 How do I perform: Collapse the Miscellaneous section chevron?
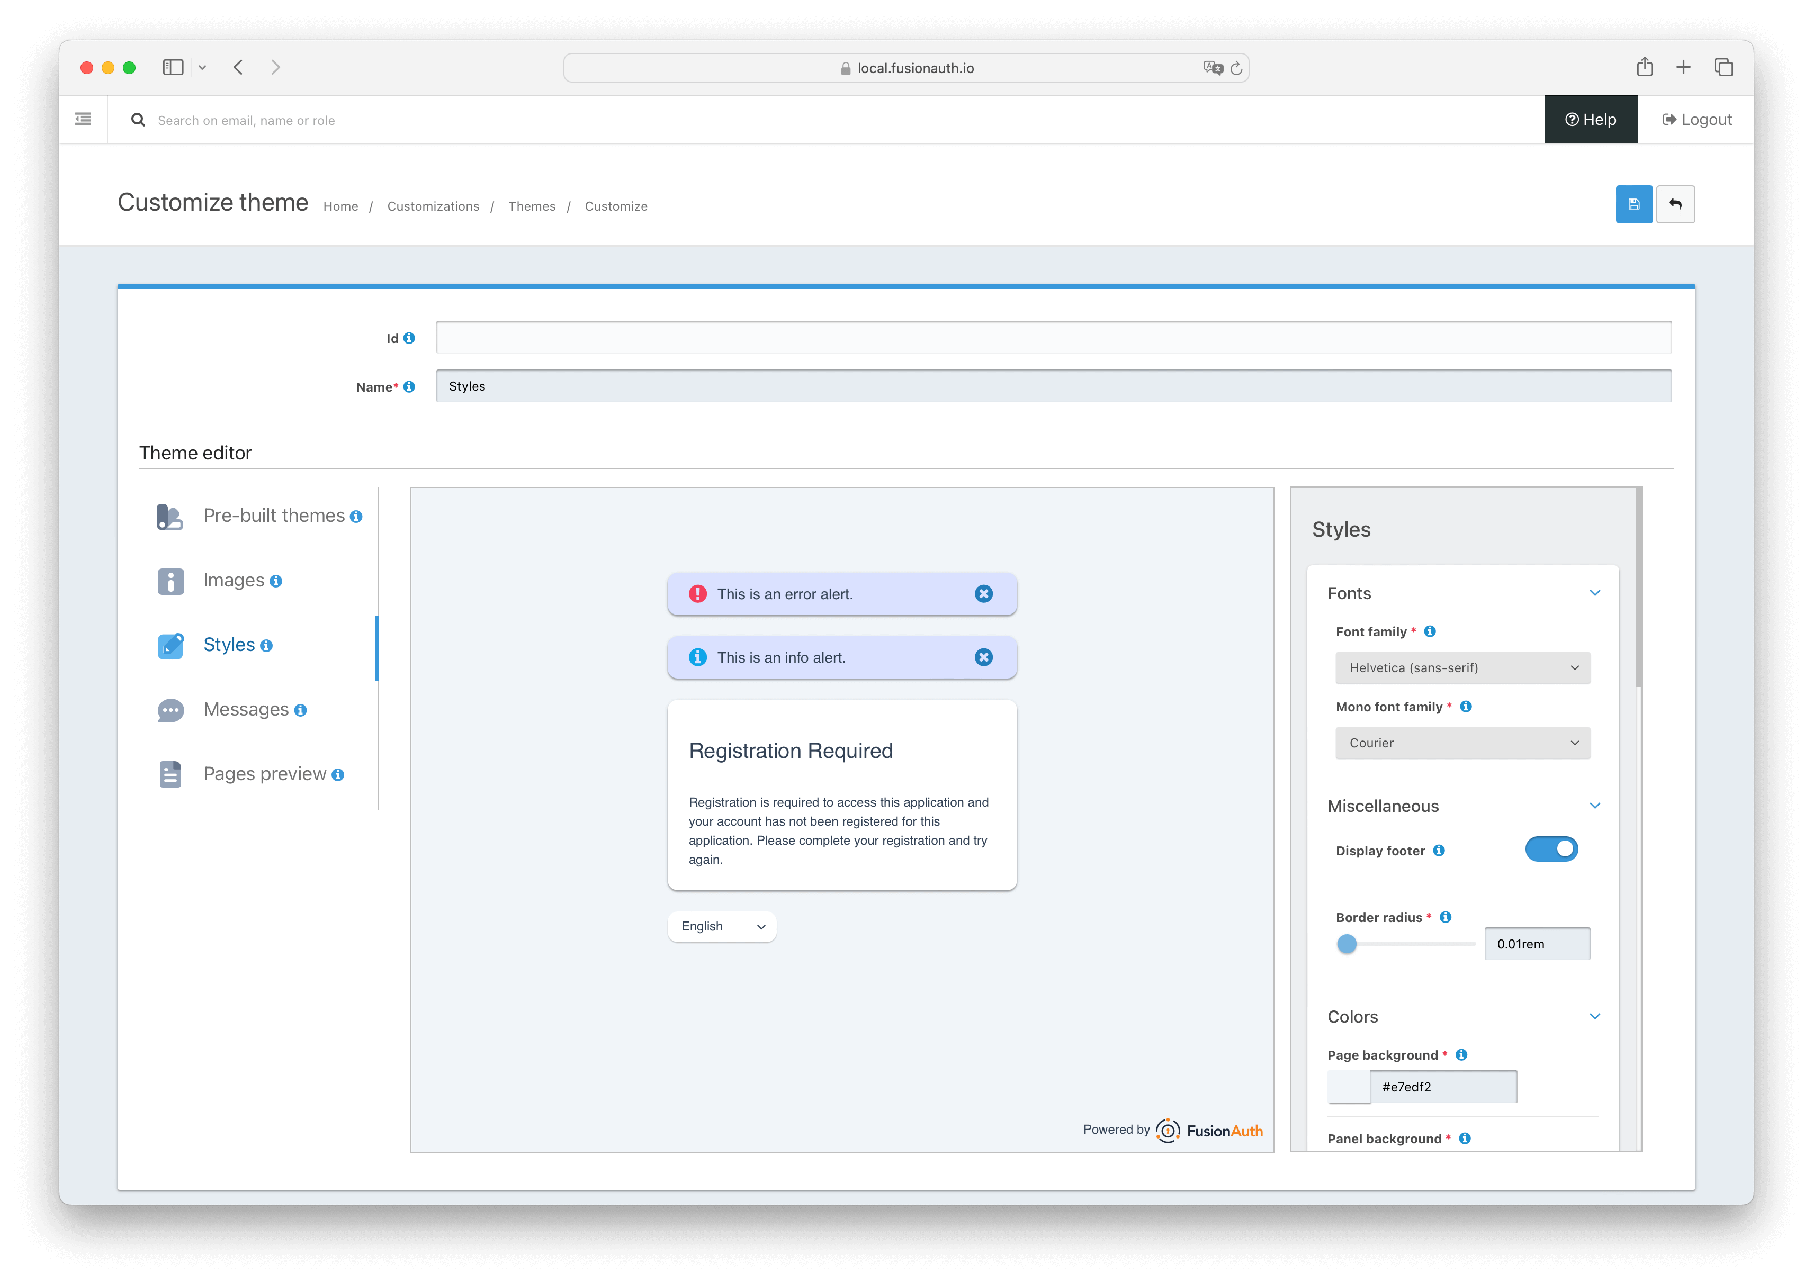[x=1594, y=805]
